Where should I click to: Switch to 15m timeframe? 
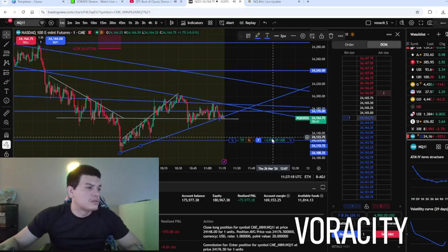[103, 23]
